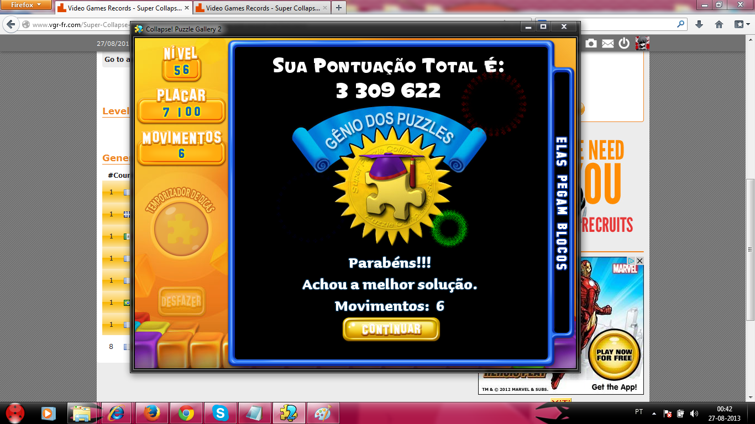The width and height of the screenshot is (755, 424).
Task: Go to Firefox home page icon
Action: (719, 24)
